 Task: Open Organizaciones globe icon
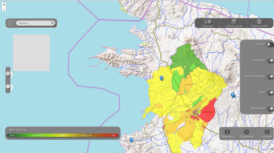(259, 22)
